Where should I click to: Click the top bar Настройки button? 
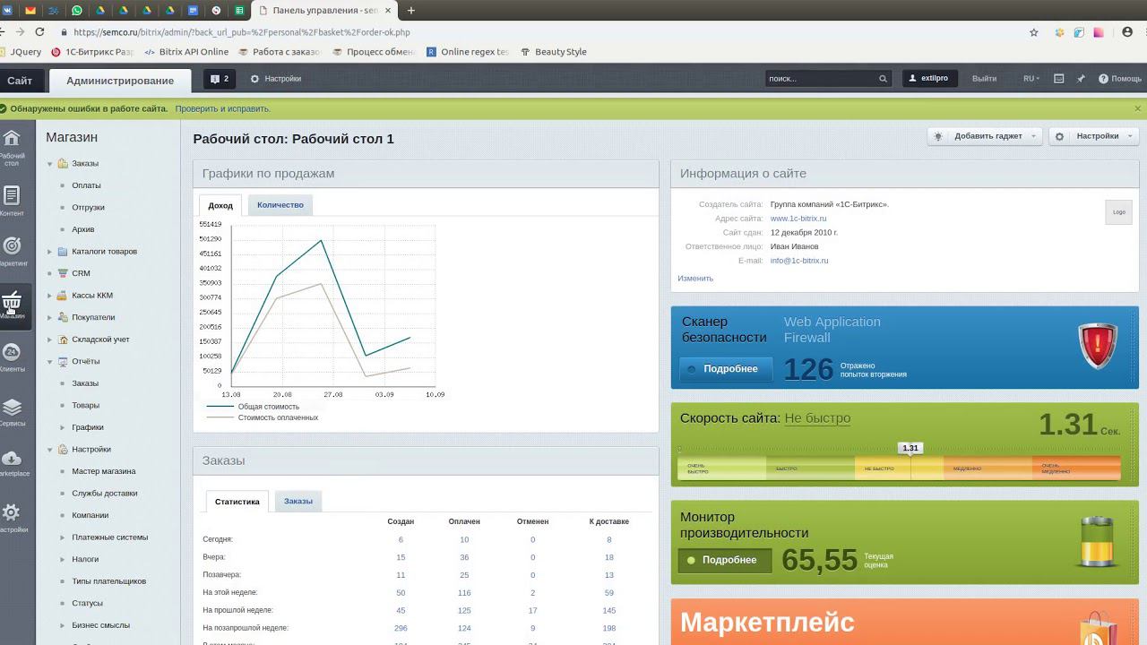276,79
